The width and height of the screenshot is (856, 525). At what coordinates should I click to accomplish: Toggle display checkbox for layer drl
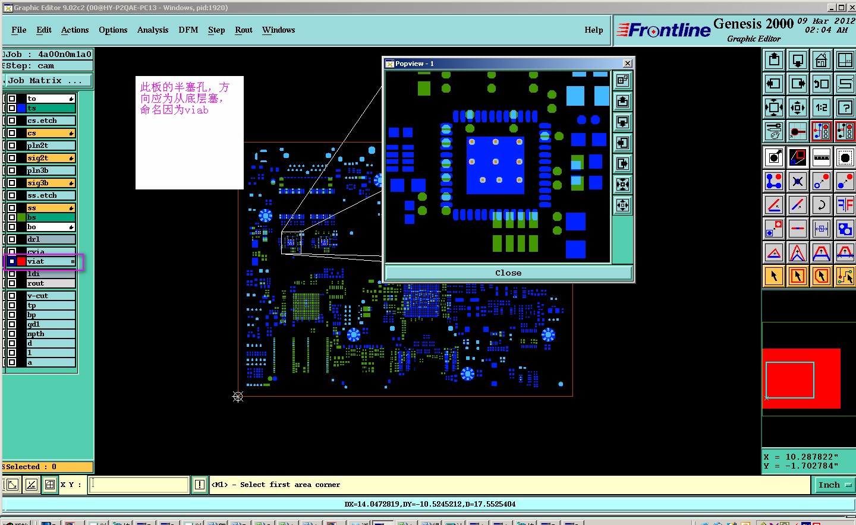[x=12, y=239]
